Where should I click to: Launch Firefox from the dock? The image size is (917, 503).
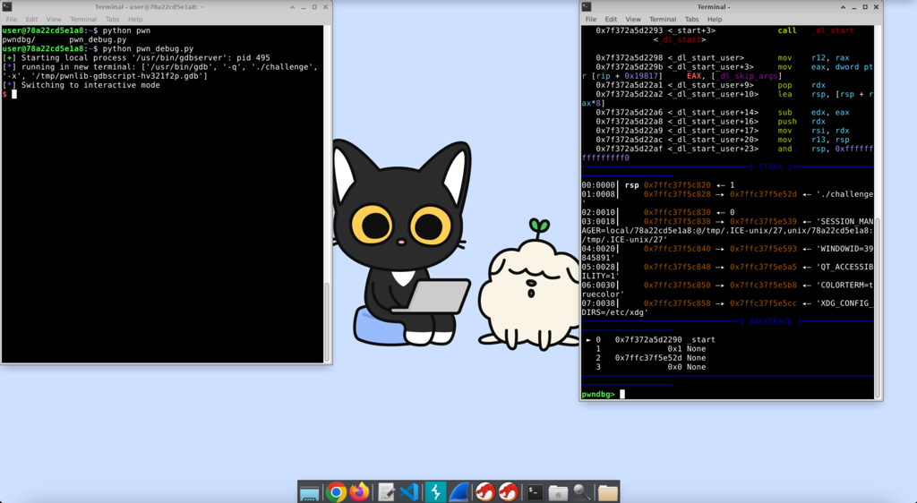(360, 492)
